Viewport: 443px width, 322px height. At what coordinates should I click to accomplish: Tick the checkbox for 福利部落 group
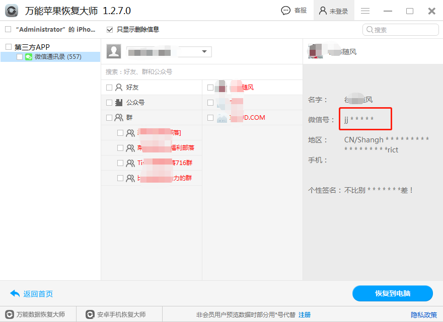point(120,148)
